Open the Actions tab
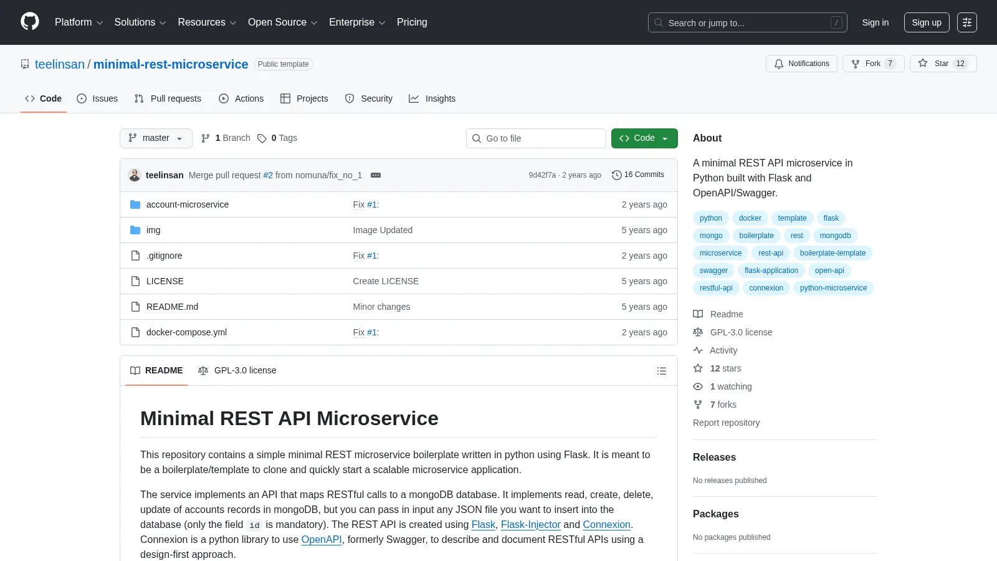 point(241,98)
